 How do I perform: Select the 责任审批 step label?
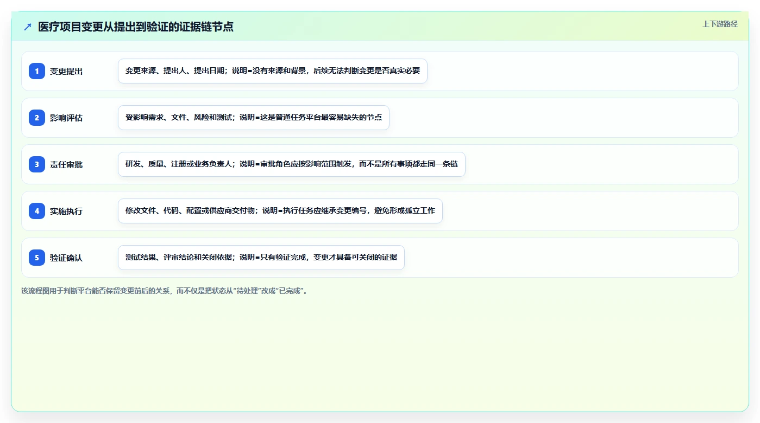pos(66,164)
